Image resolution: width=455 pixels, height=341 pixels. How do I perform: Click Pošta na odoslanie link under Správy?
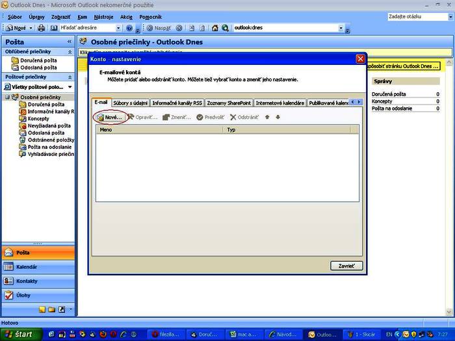click(x=392, y=108)
